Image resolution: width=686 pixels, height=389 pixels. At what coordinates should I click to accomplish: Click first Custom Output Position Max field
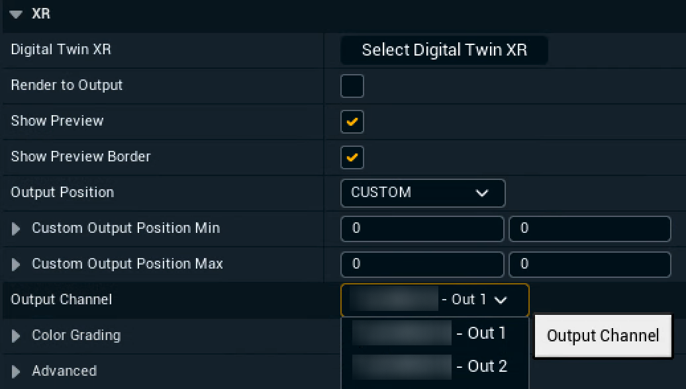(x=422, y=265)
